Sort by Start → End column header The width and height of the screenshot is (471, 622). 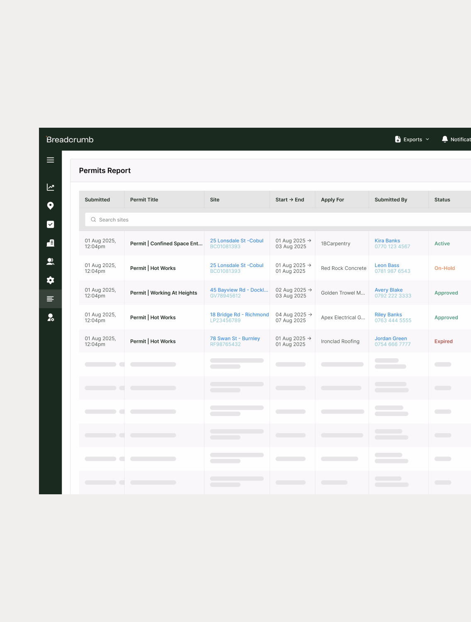click(x=290, y=199)
